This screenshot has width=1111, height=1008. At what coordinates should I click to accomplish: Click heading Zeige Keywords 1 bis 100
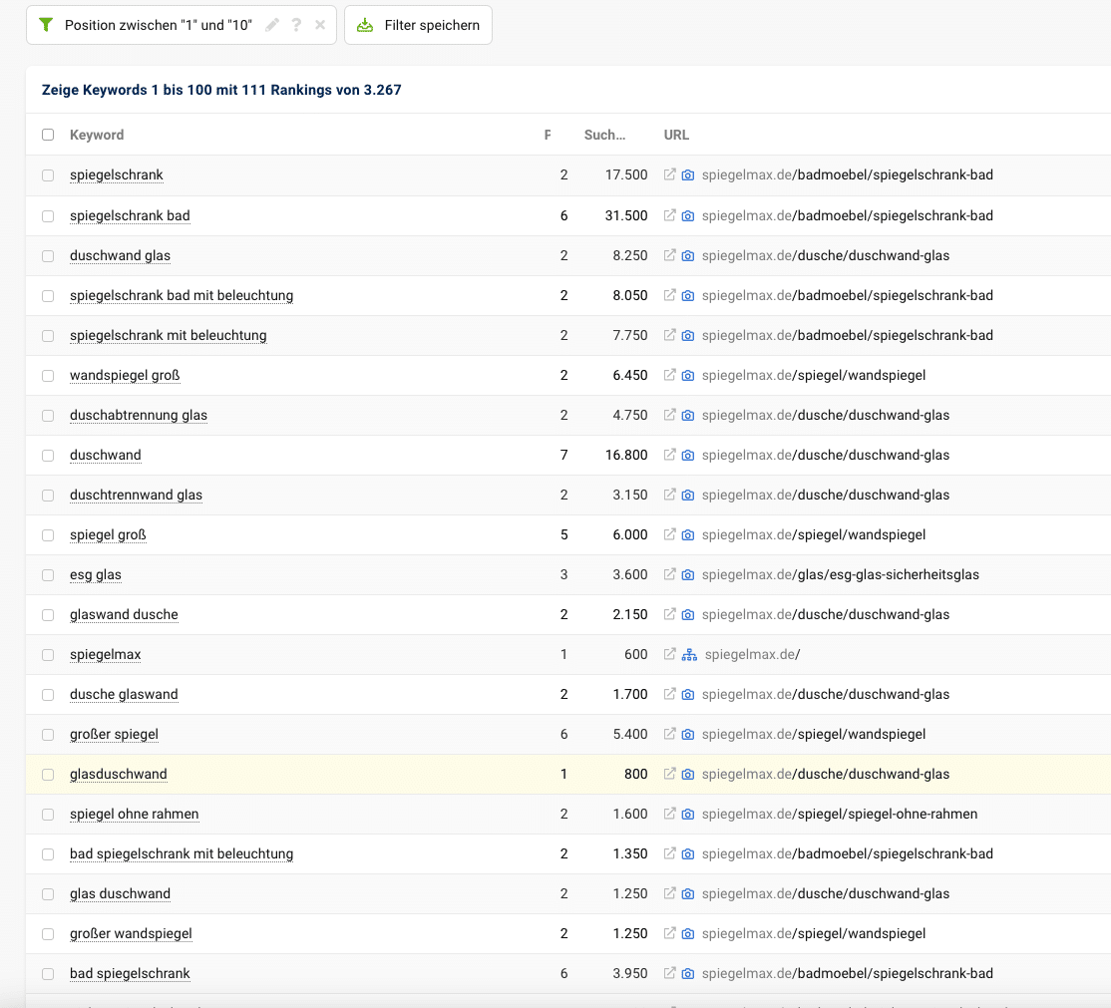[x=221, y=90]
